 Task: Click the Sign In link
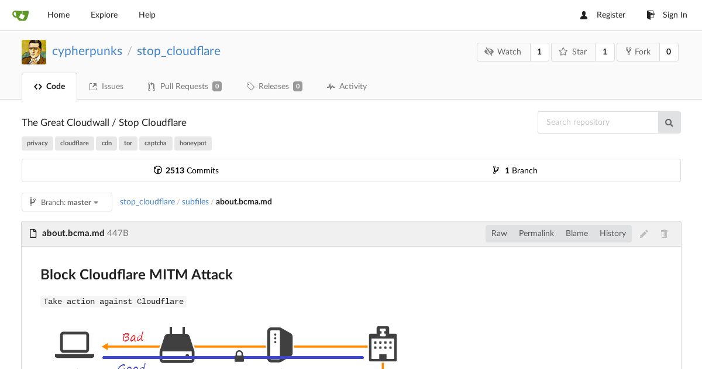666,15
